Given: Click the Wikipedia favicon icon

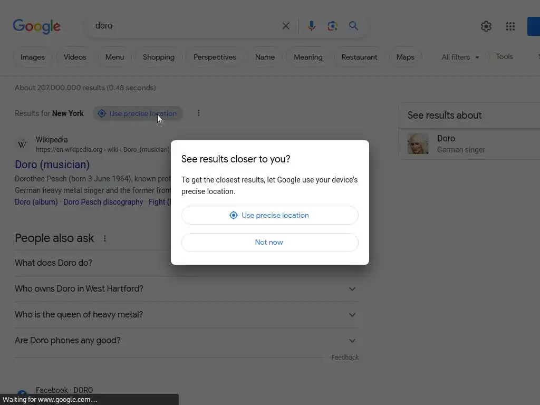Looking at the screenshot, I should click(22, 144).
